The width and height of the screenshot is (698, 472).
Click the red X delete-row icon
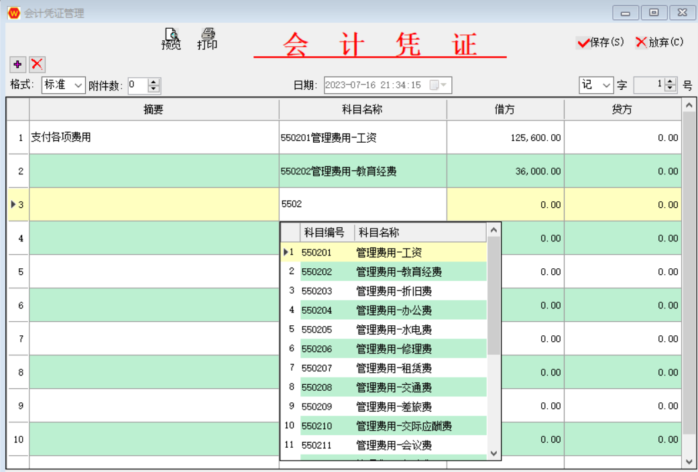[x=37, y=64]
